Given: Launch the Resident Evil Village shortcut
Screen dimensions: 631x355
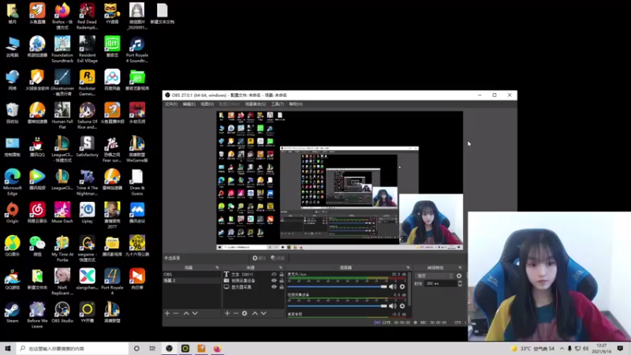Looking at the screenshot, I should [88, 50].
